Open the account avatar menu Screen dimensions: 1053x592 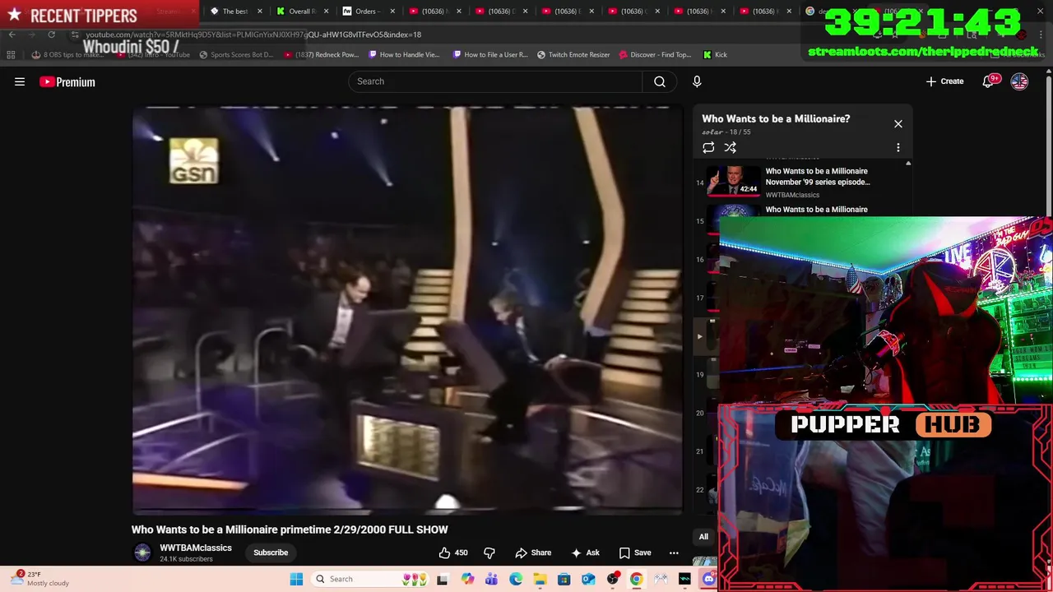click(x=1019, y=81)
